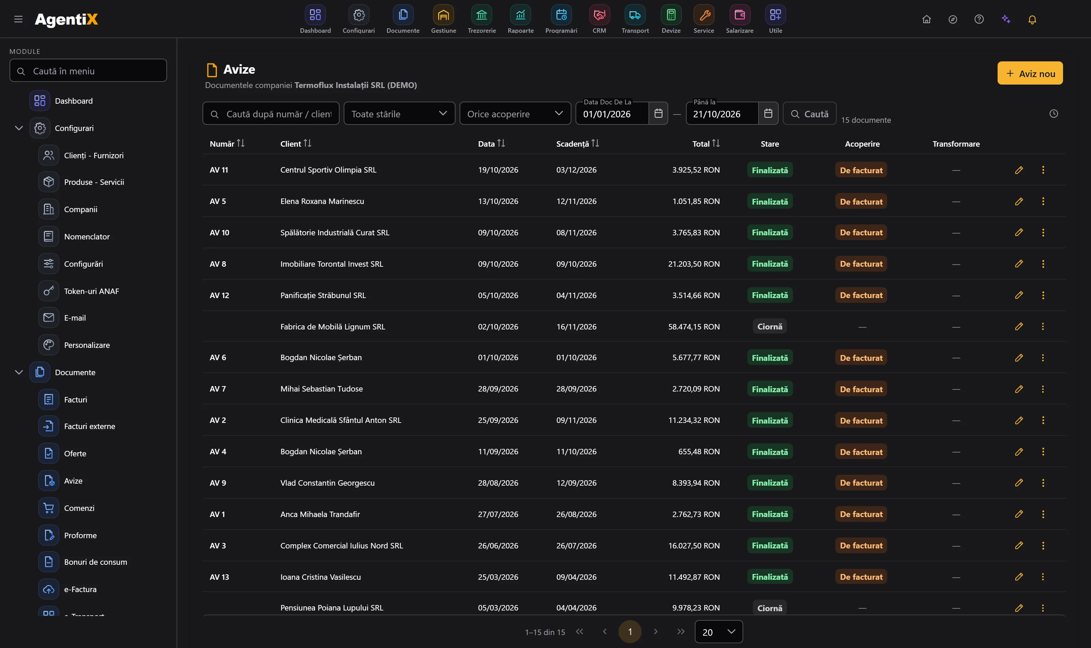Open Facturi in the sidebar
The height and width of the screenshot is (648, 1091).
tap(75, 399)
